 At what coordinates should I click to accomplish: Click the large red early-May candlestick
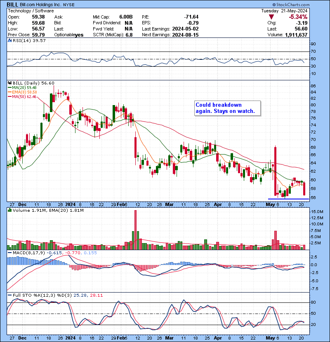(x=275, y=171)
